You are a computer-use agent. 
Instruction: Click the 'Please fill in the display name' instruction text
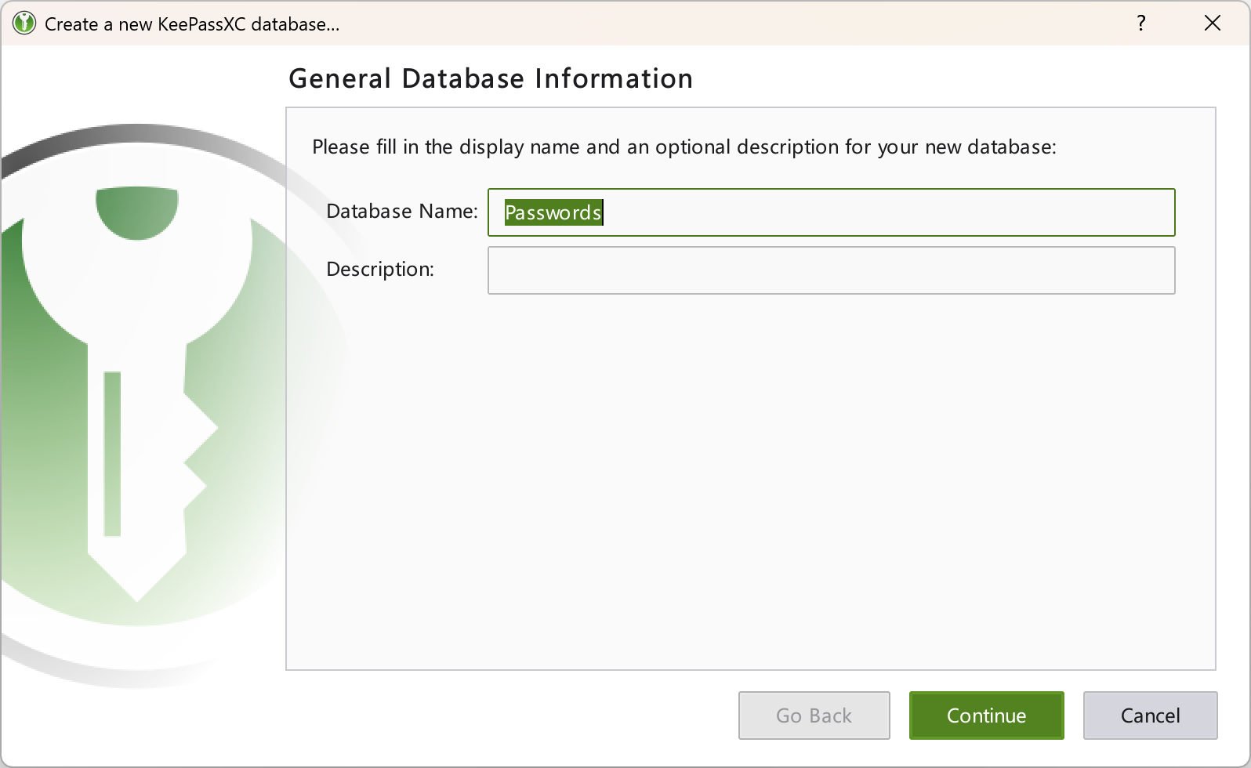(684, 147)
